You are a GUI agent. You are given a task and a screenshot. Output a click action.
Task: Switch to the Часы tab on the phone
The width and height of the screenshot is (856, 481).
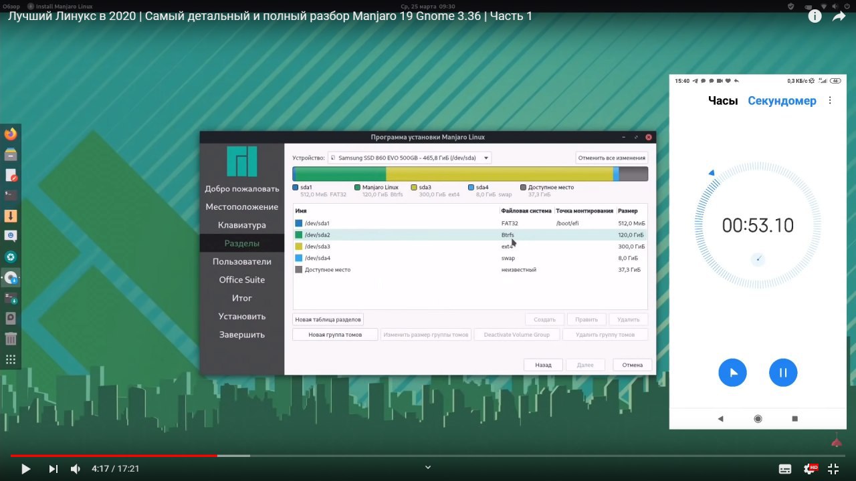[723, 101]
